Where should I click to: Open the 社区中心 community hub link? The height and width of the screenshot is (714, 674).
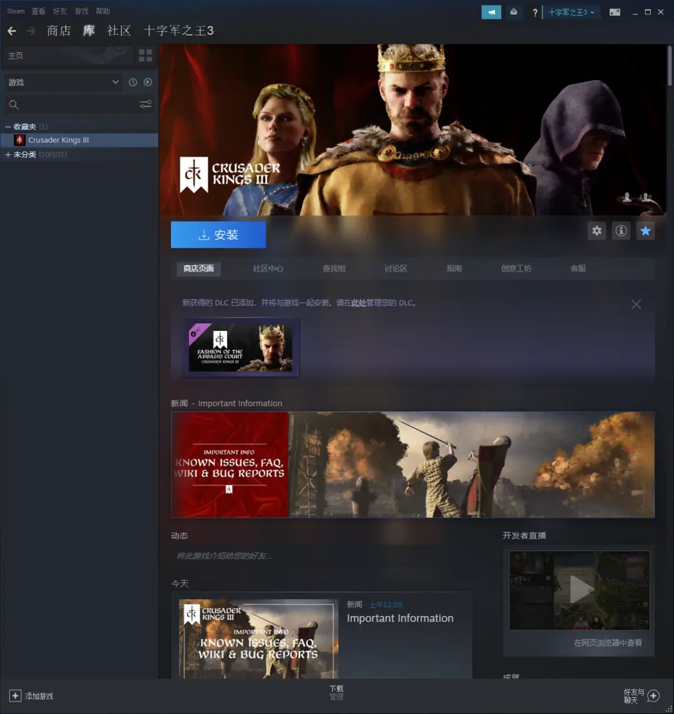tap(268, 268)
